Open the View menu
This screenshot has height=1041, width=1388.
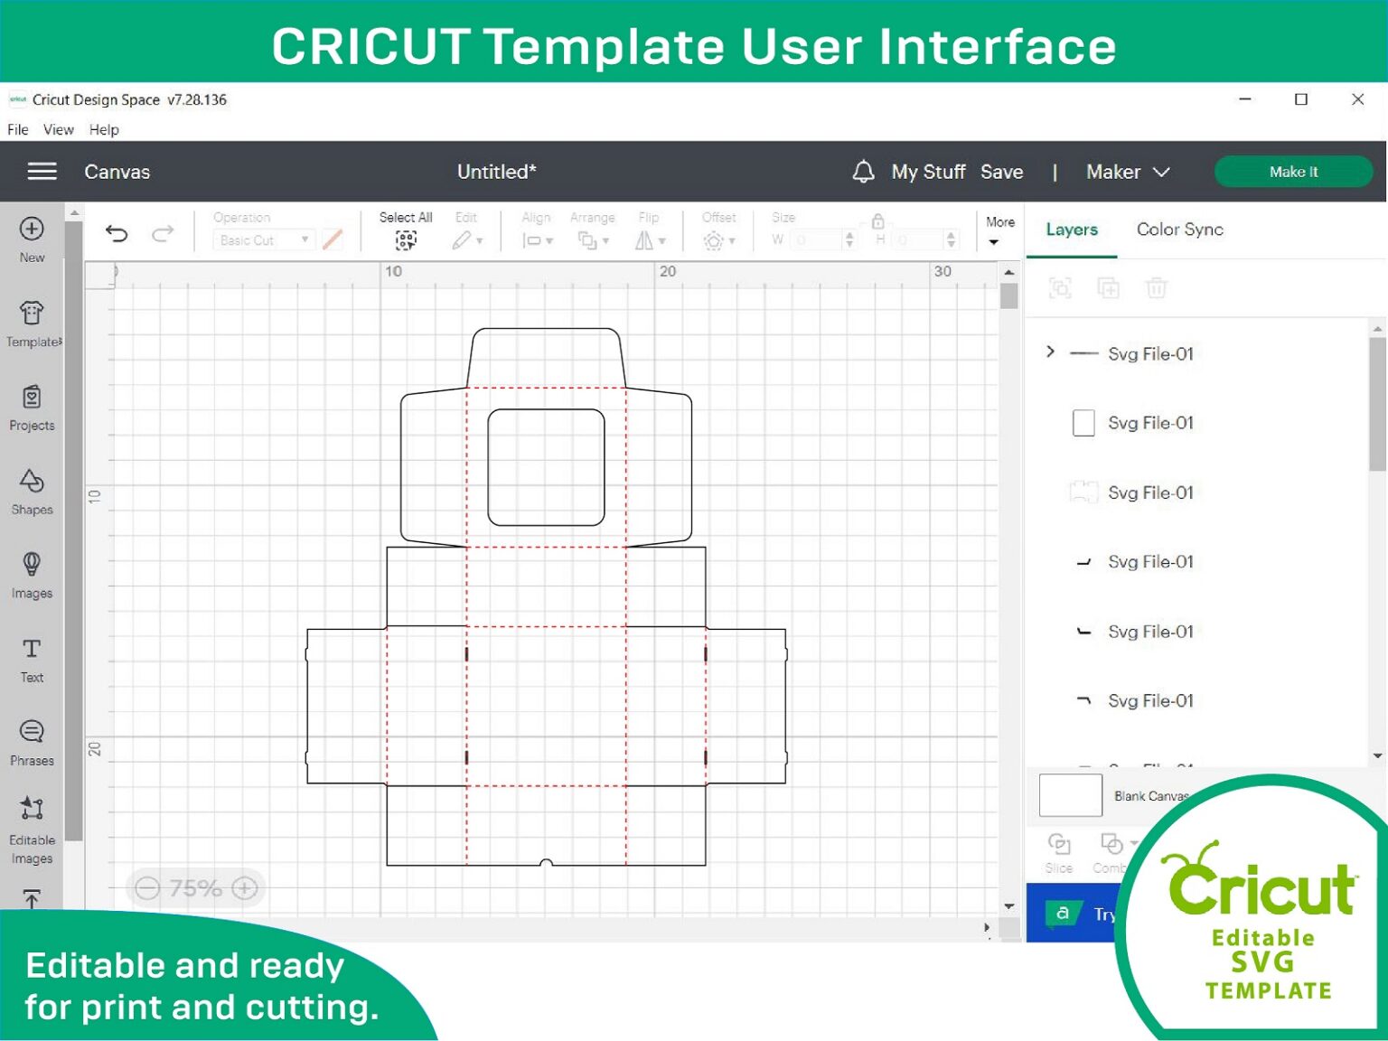(59, 129)
